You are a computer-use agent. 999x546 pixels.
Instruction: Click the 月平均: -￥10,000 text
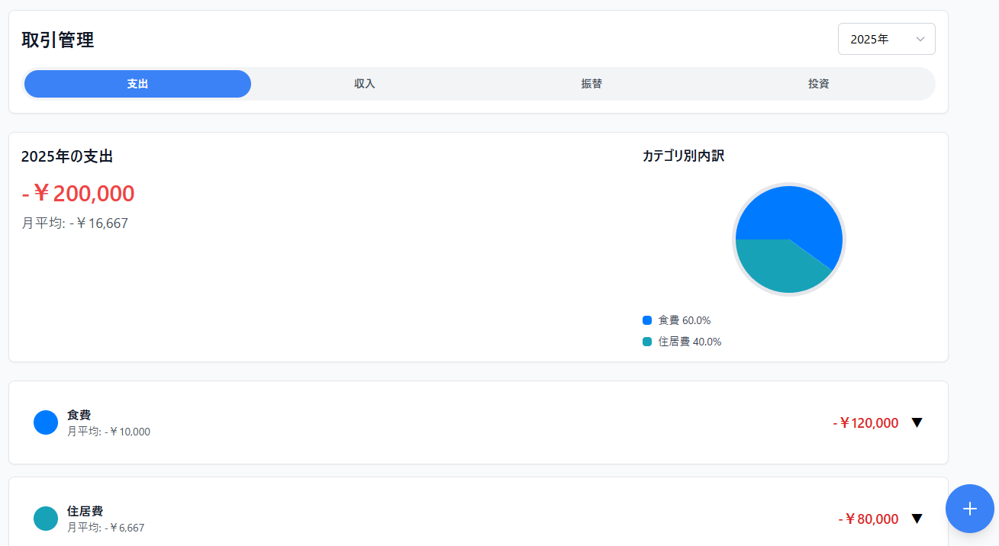click(x=108, y=432)
